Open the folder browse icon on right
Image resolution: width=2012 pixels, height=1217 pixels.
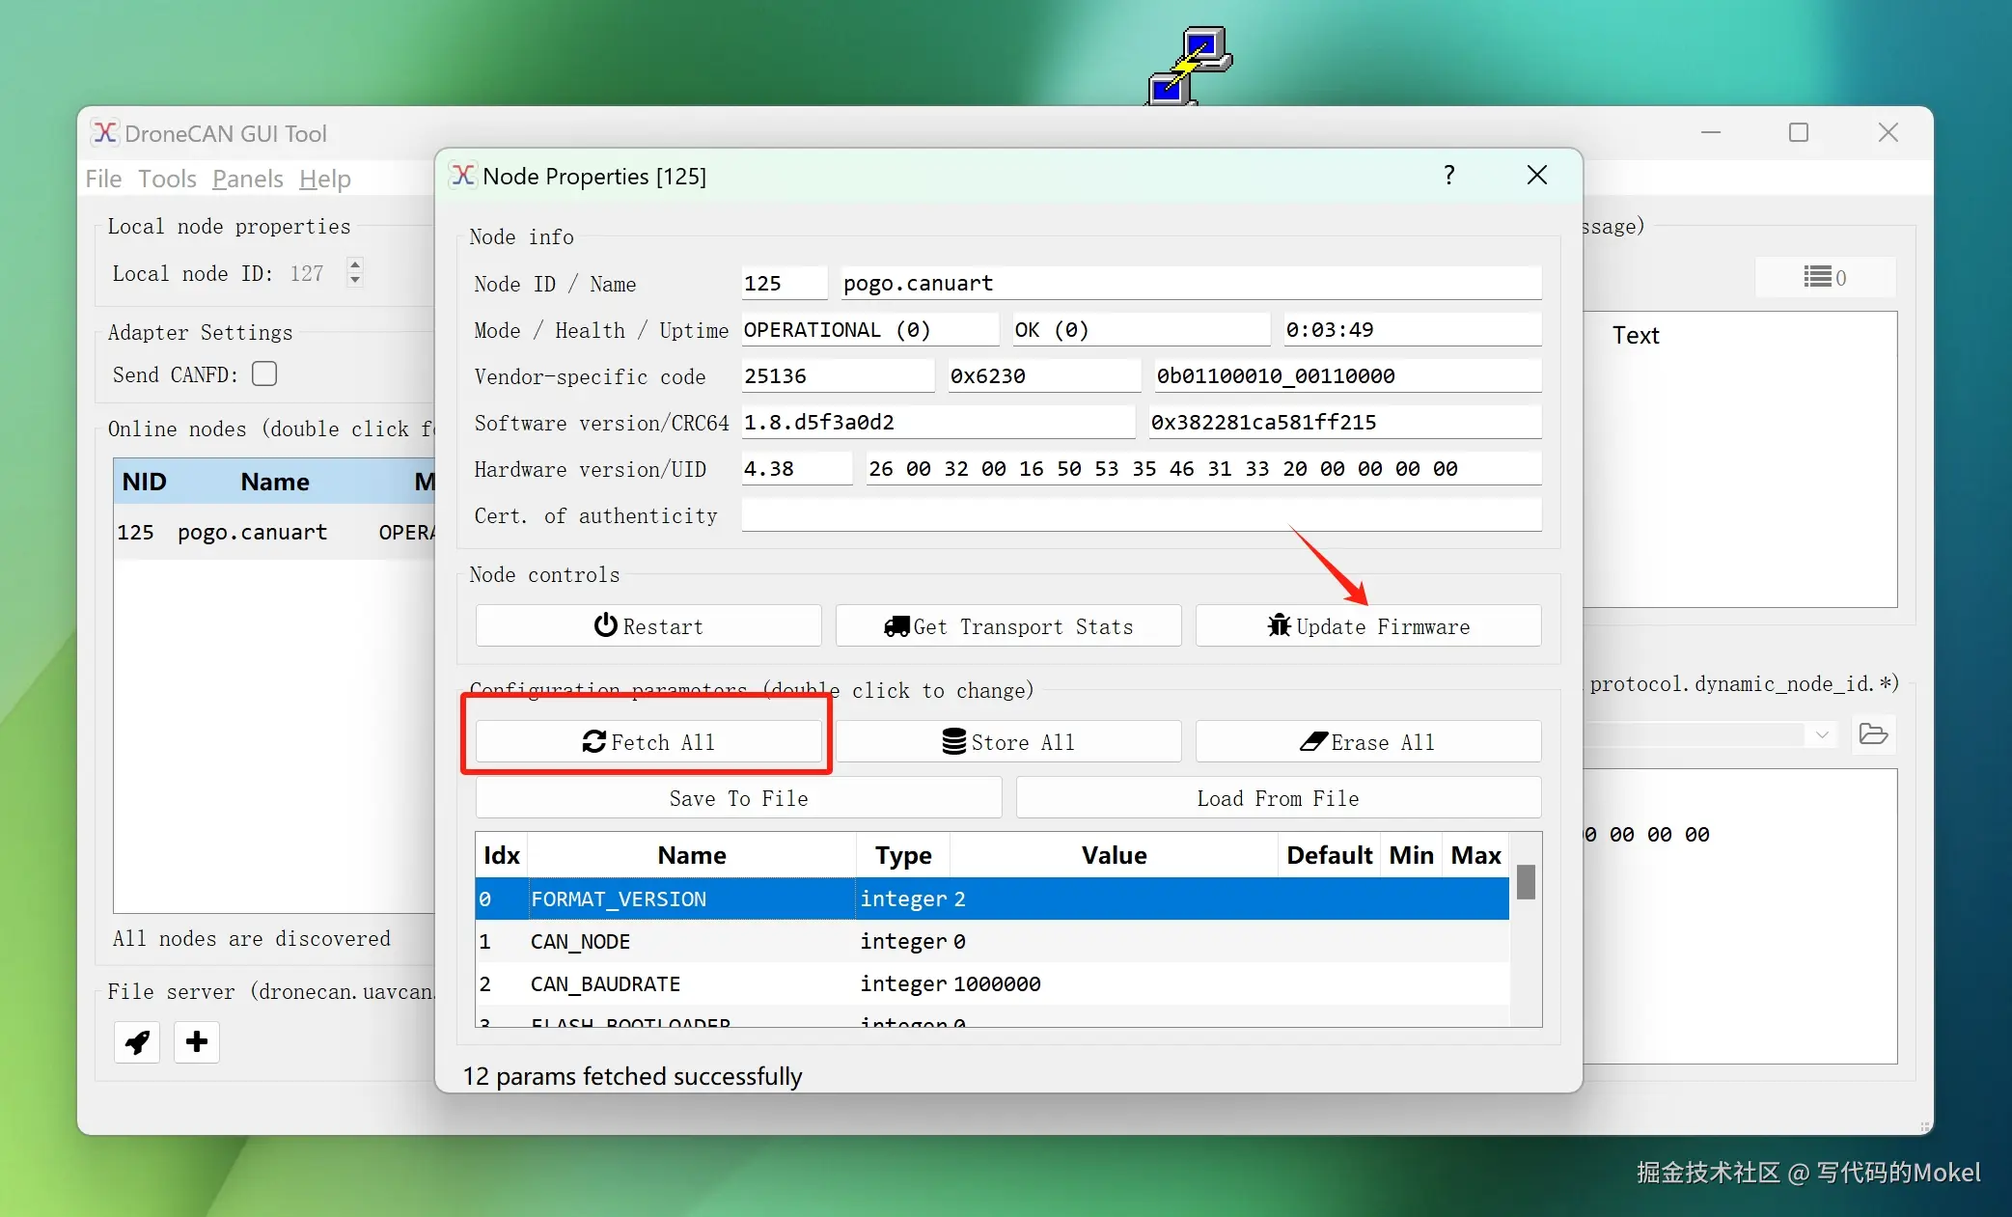pos(1872,734)
